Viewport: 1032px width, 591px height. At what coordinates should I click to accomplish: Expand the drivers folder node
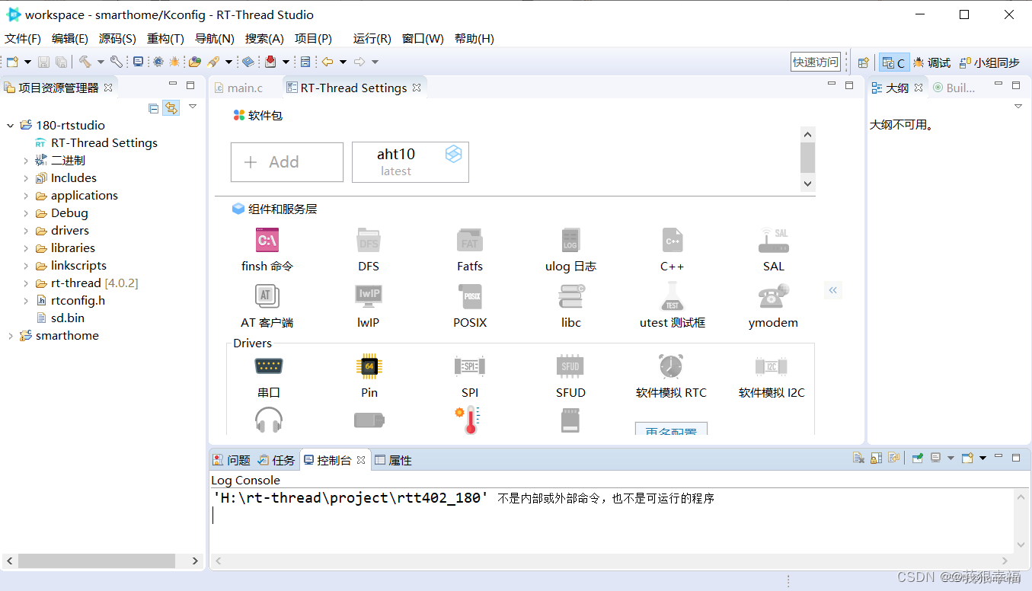coord(26,231)
